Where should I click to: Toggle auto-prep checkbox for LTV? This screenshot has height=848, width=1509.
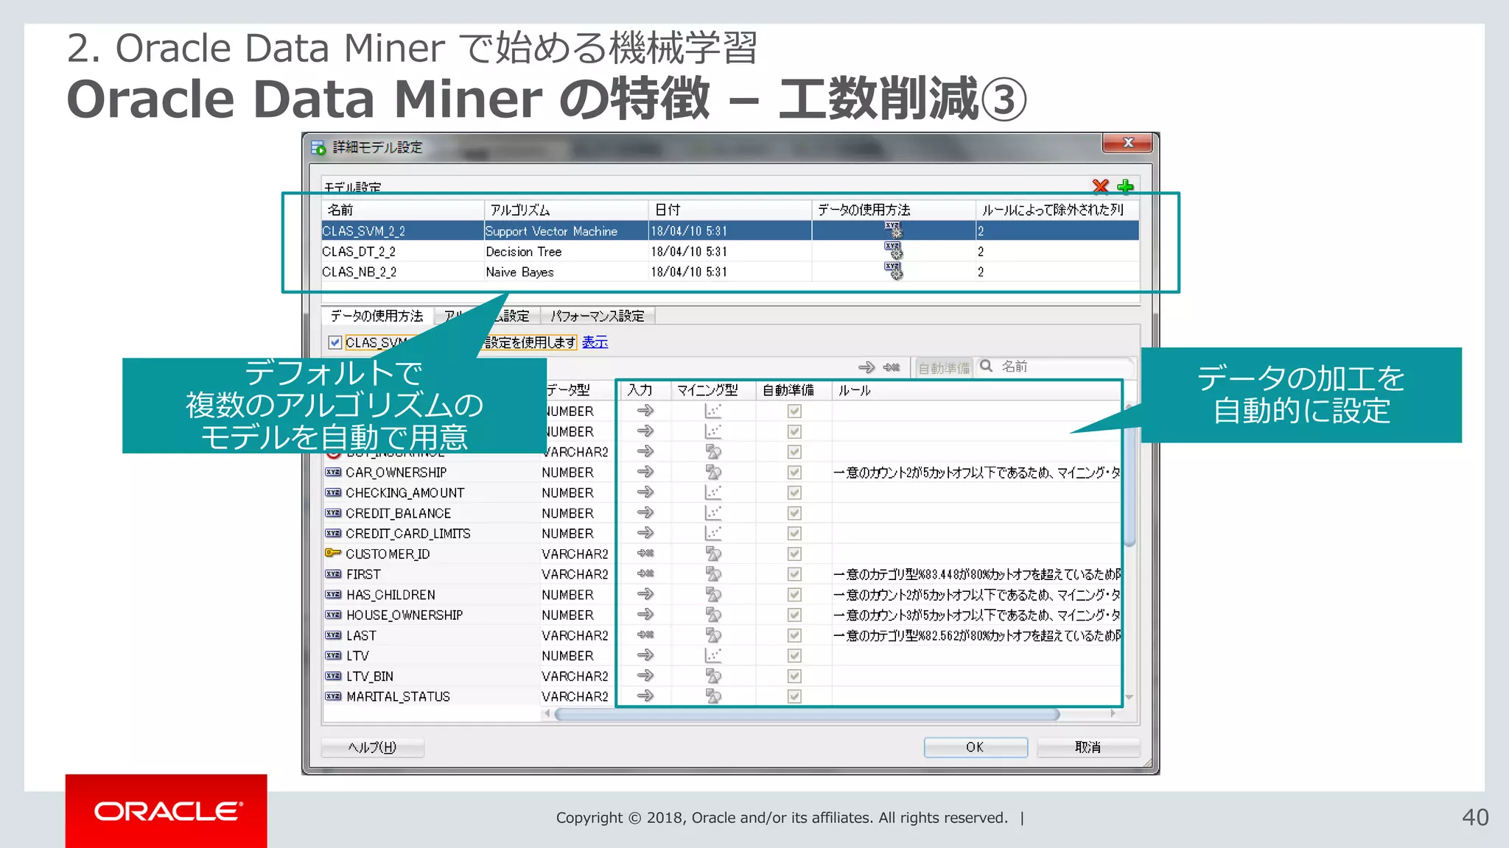coord(794,655)
